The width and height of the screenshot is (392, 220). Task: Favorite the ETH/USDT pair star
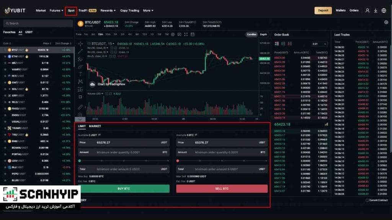pyautogui.click(x=5, y=57)
